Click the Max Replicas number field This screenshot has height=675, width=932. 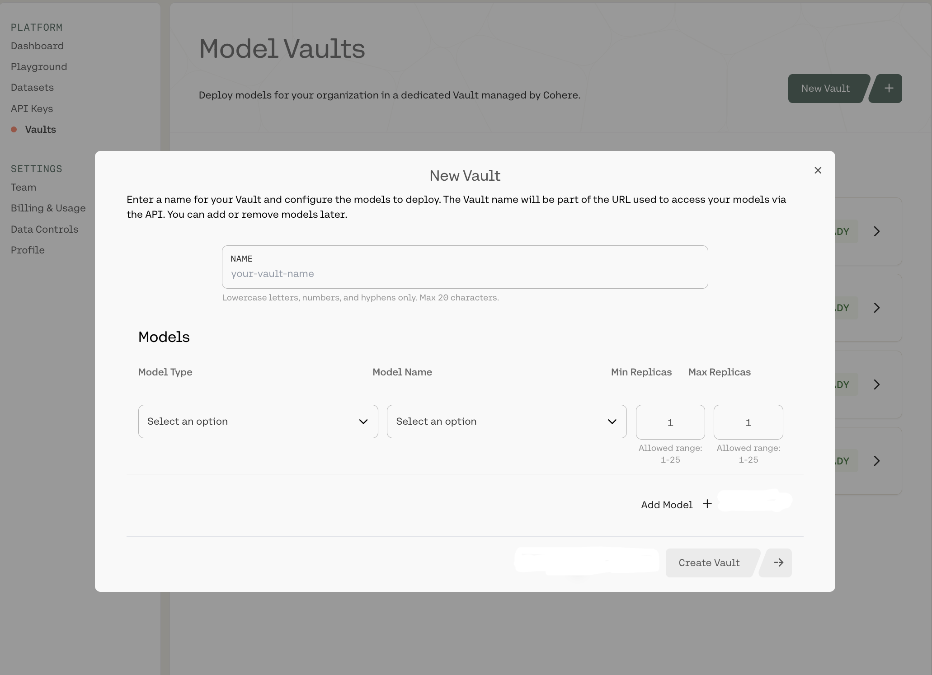748,422
